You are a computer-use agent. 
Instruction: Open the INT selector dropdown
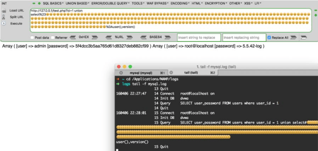click(4, 3)
